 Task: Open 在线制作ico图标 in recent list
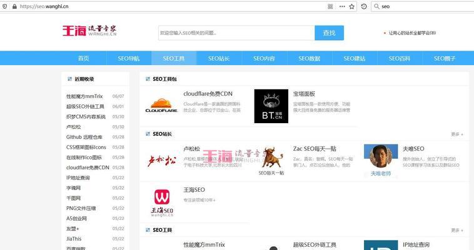point(84,157)
